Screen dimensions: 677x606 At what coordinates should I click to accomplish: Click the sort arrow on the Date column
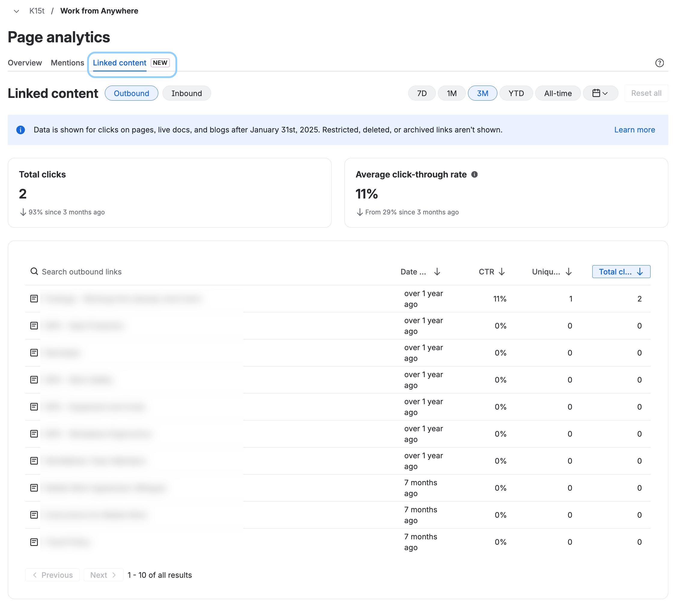pos(437,271)
